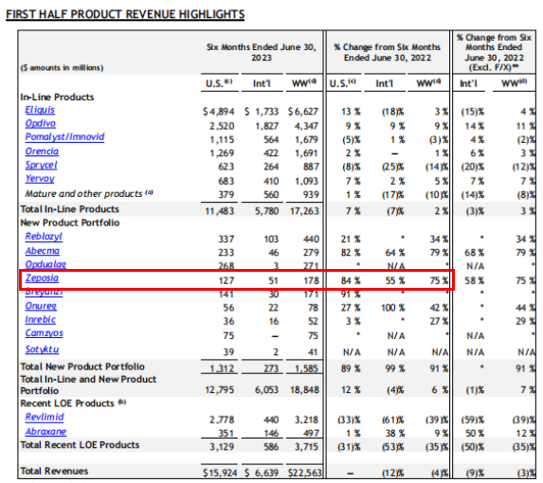Open the Sotyktu link
543x483 pixels.
(42, 349)
